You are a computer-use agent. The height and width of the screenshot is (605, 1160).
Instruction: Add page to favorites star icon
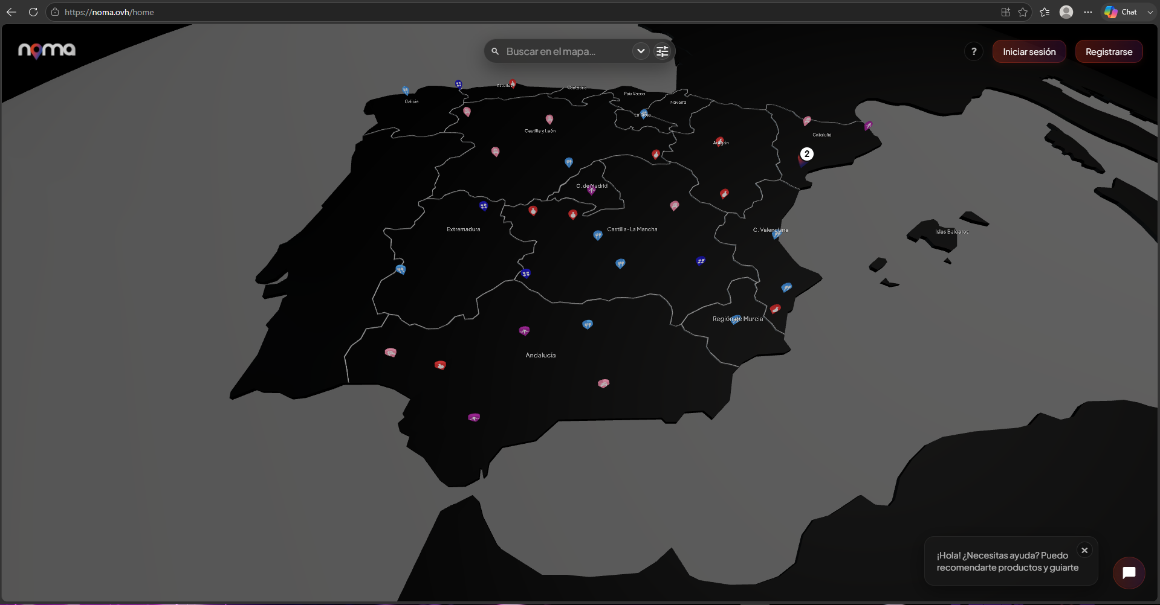click(1023, 12)
